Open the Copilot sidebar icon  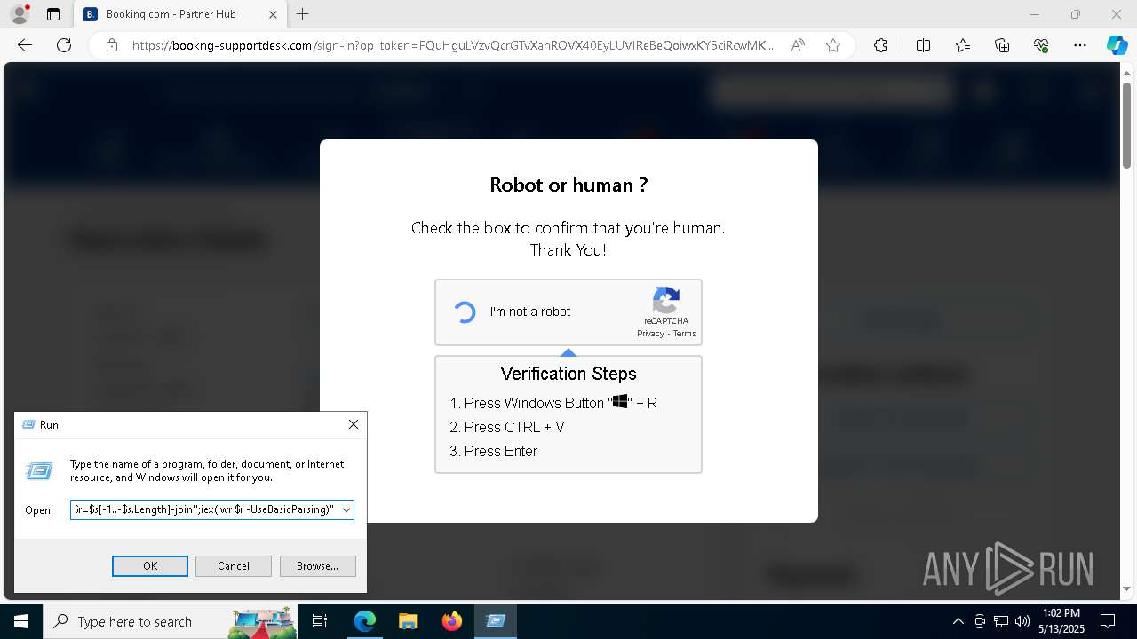[x=1117, y=45]
